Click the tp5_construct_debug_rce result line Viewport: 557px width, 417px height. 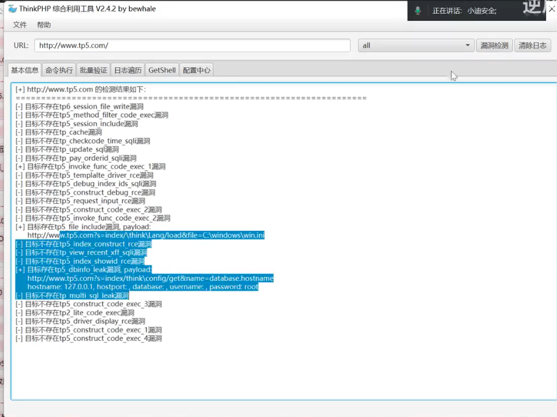pyautogui.click(x=85, y=192)
